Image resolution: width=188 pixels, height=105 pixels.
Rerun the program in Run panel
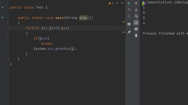(129, 3)
